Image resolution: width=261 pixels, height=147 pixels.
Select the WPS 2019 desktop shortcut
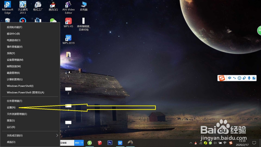coord(68,39)
